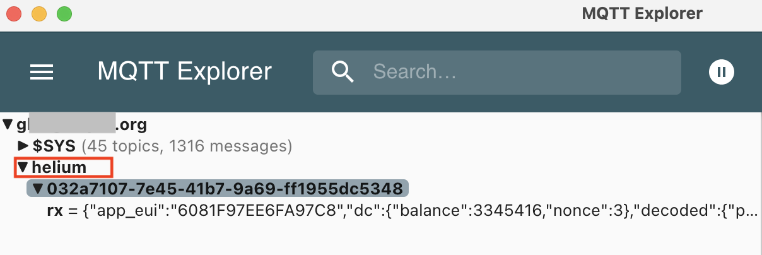762x255 pixels.
Task: Collapse the helium topic arrow
Action: (23, 167)
